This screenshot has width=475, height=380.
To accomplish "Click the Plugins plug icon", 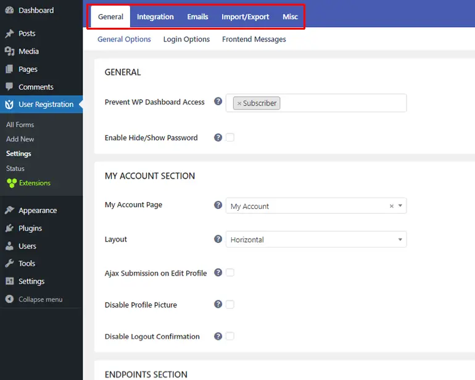I will [x=9, y=228].
